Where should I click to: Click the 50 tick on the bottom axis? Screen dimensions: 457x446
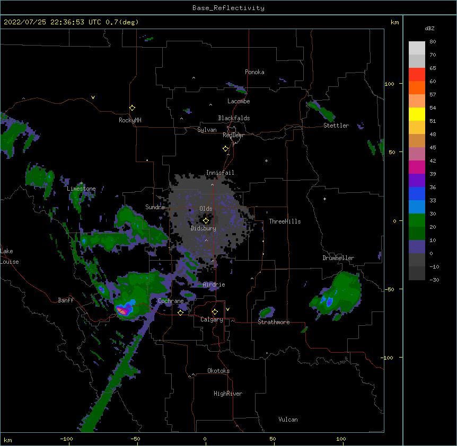click(273, 439)
